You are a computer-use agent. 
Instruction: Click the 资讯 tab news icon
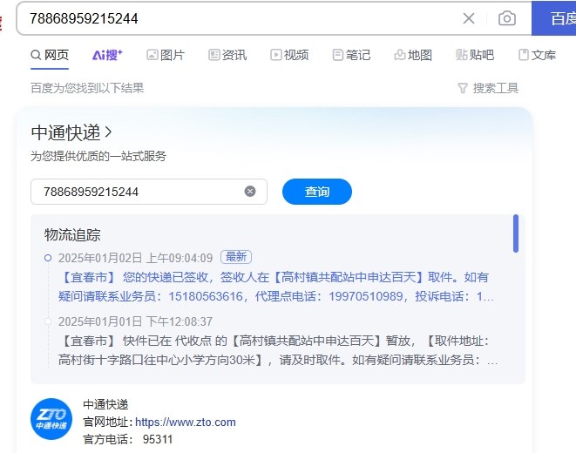213,55
